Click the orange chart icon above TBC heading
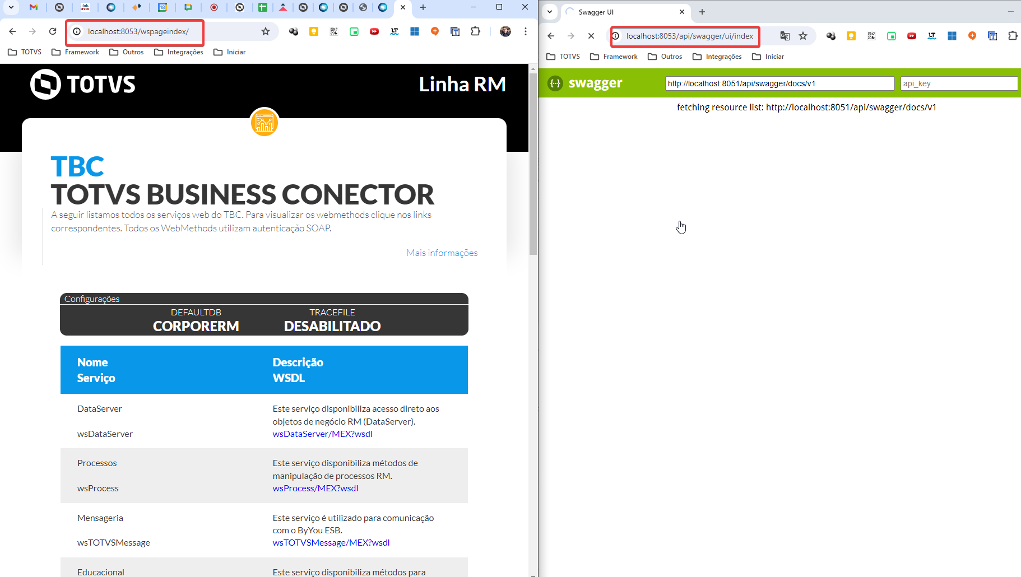Viewport: 1021px width, 577px height. (264, 122)
